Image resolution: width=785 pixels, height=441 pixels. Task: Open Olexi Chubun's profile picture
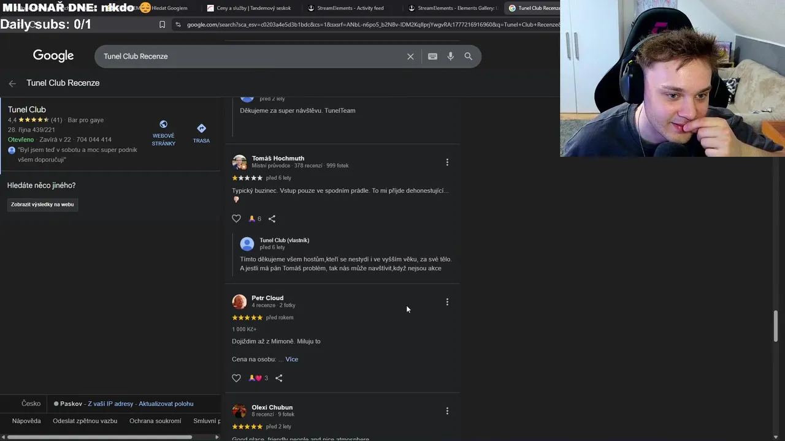(x=239, y=410)
